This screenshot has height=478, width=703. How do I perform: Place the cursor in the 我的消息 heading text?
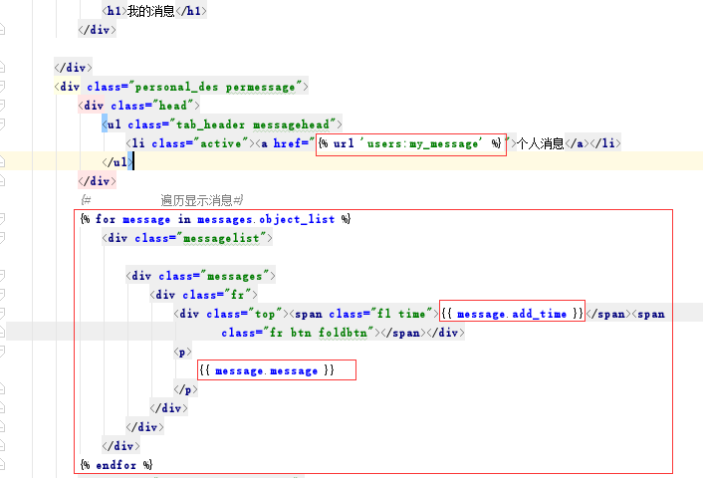150,11
